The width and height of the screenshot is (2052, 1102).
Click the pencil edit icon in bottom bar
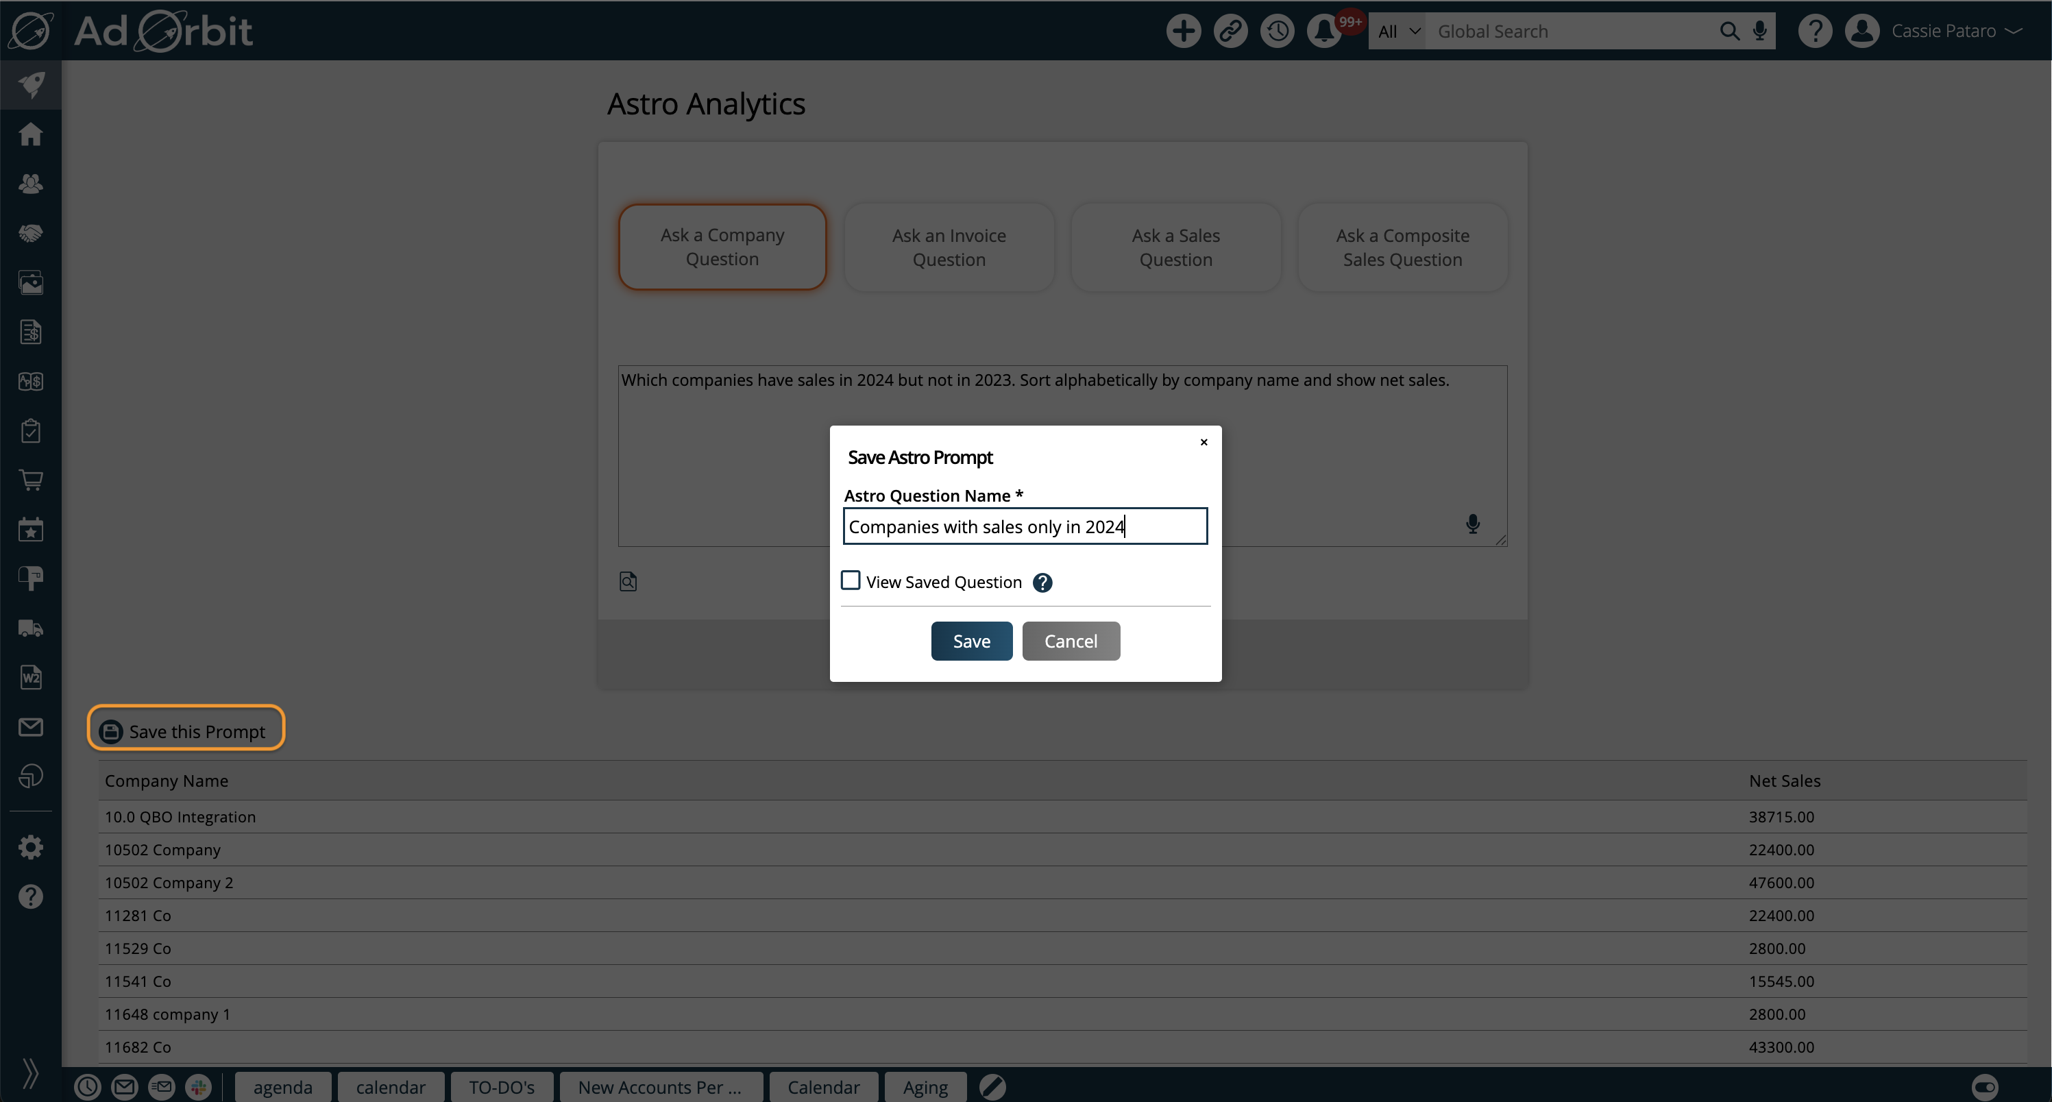(x=992, y=1087)
